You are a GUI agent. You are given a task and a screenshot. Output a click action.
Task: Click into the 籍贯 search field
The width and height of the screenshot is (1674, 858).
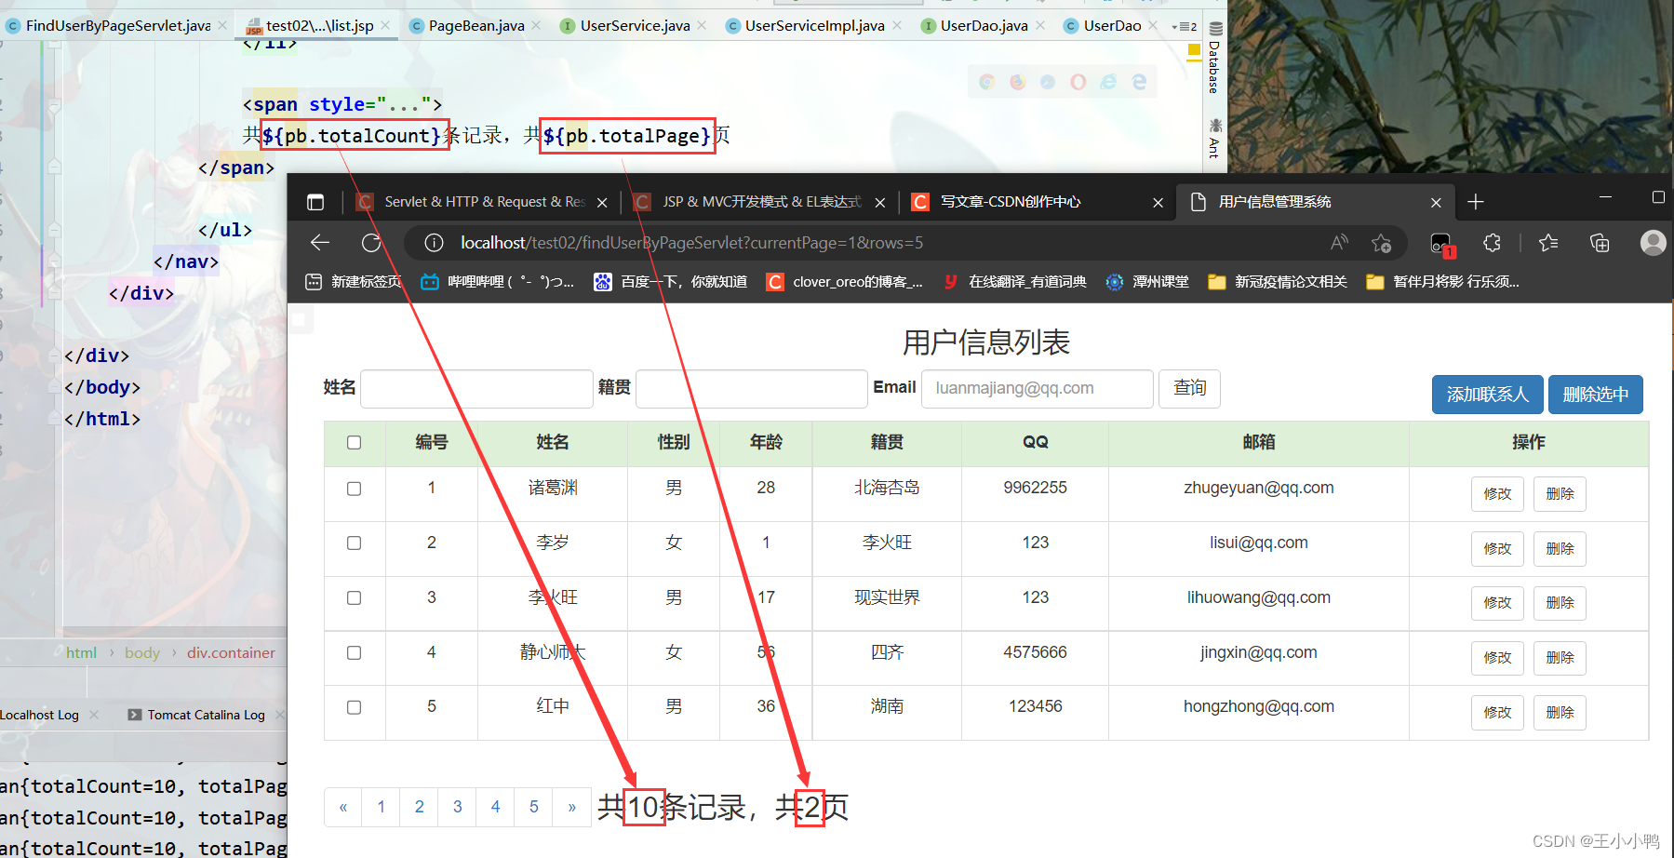point(752,388)
